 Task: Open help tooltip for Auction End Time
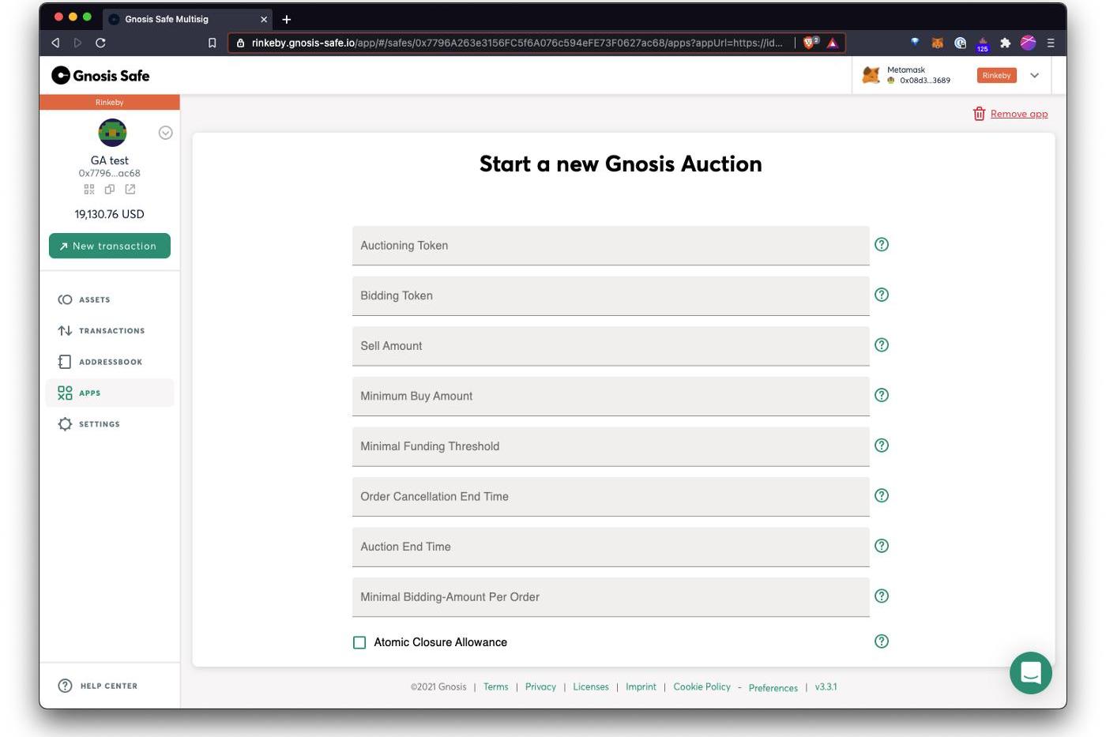(x=882, y=546)
